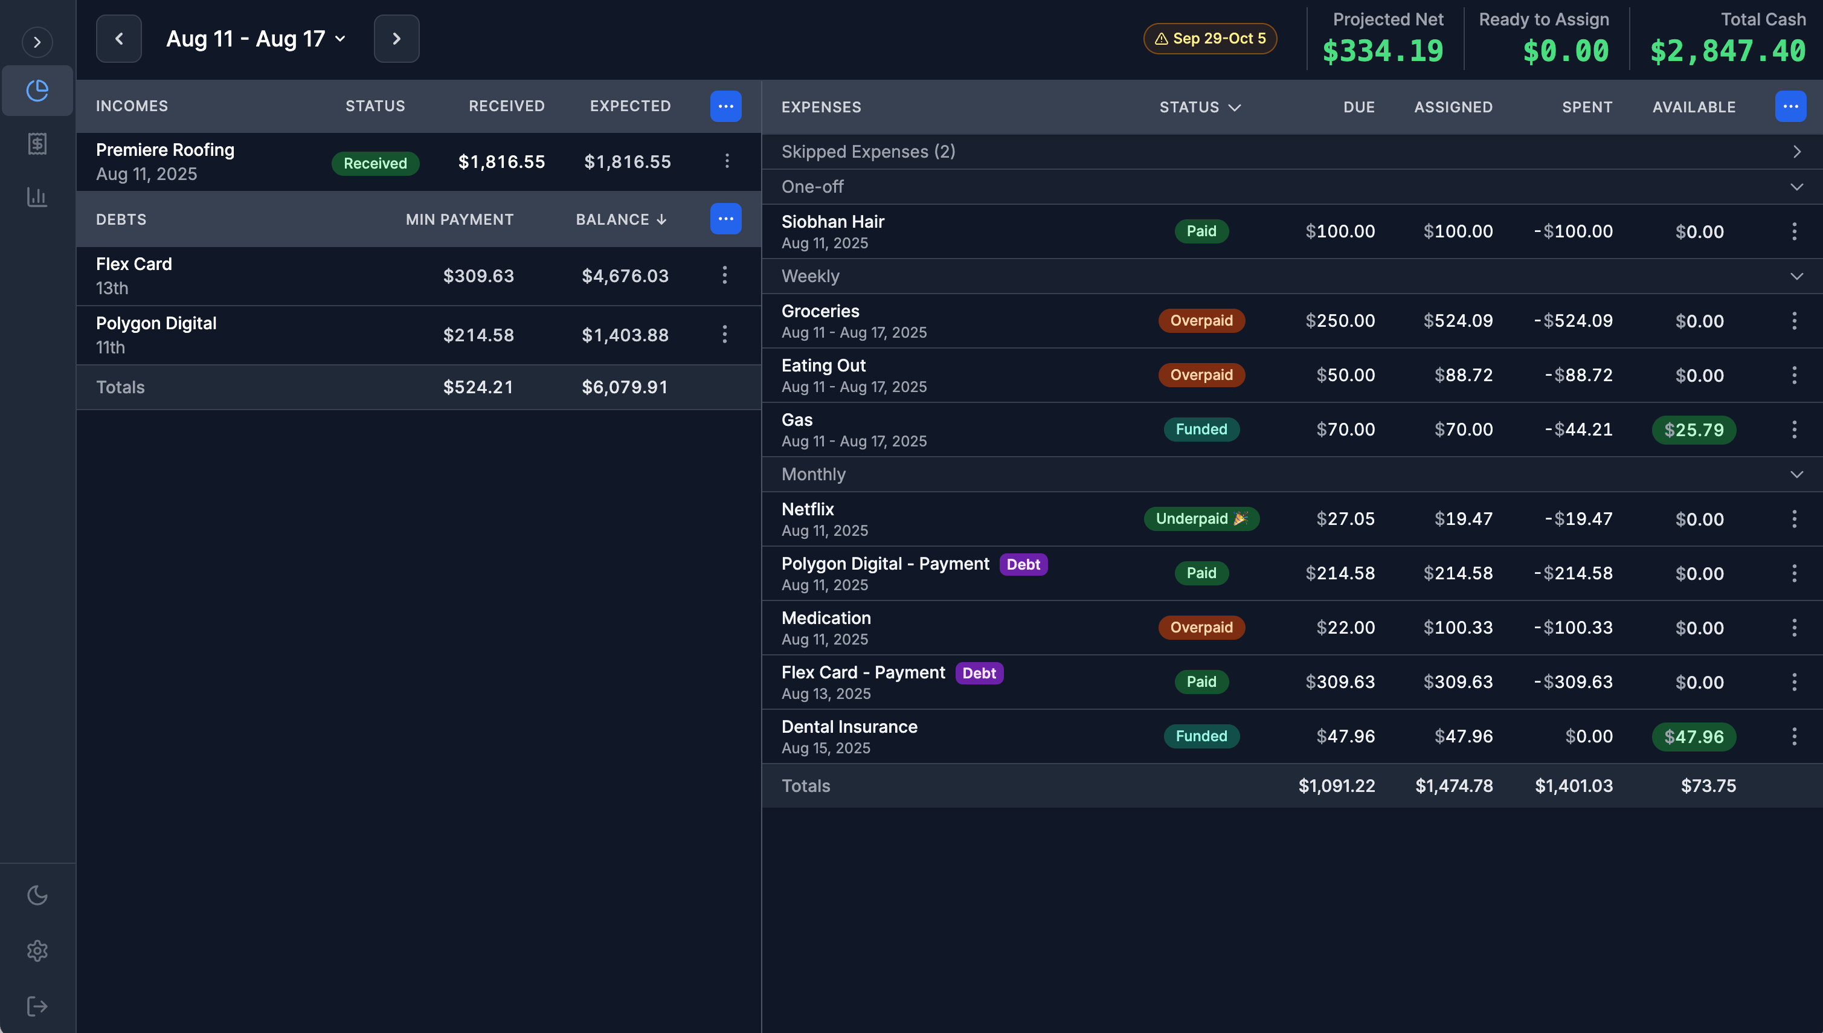Click Dental Insurance available amount $47.96
The width and height of the screenshot is (1823, 1033).
[x=1693, y=736]
